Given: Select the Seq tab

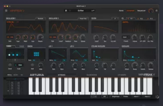Looking at the screenshot, I should (x=22, y=75).
